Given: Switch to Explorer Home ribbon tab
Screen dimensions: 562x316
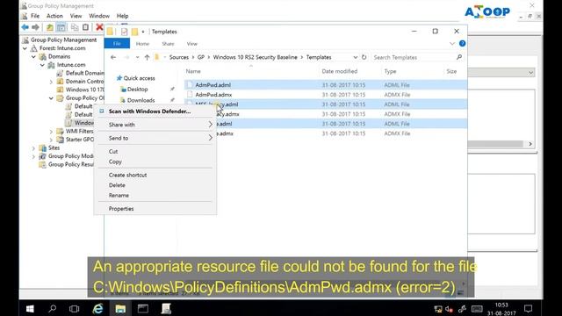Looking at the screenshot, I should click(x=142, y=44).
